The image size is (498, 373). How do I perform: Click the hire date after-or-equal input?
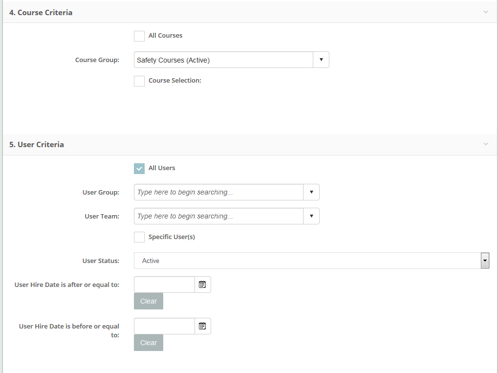tap(164, 285)
